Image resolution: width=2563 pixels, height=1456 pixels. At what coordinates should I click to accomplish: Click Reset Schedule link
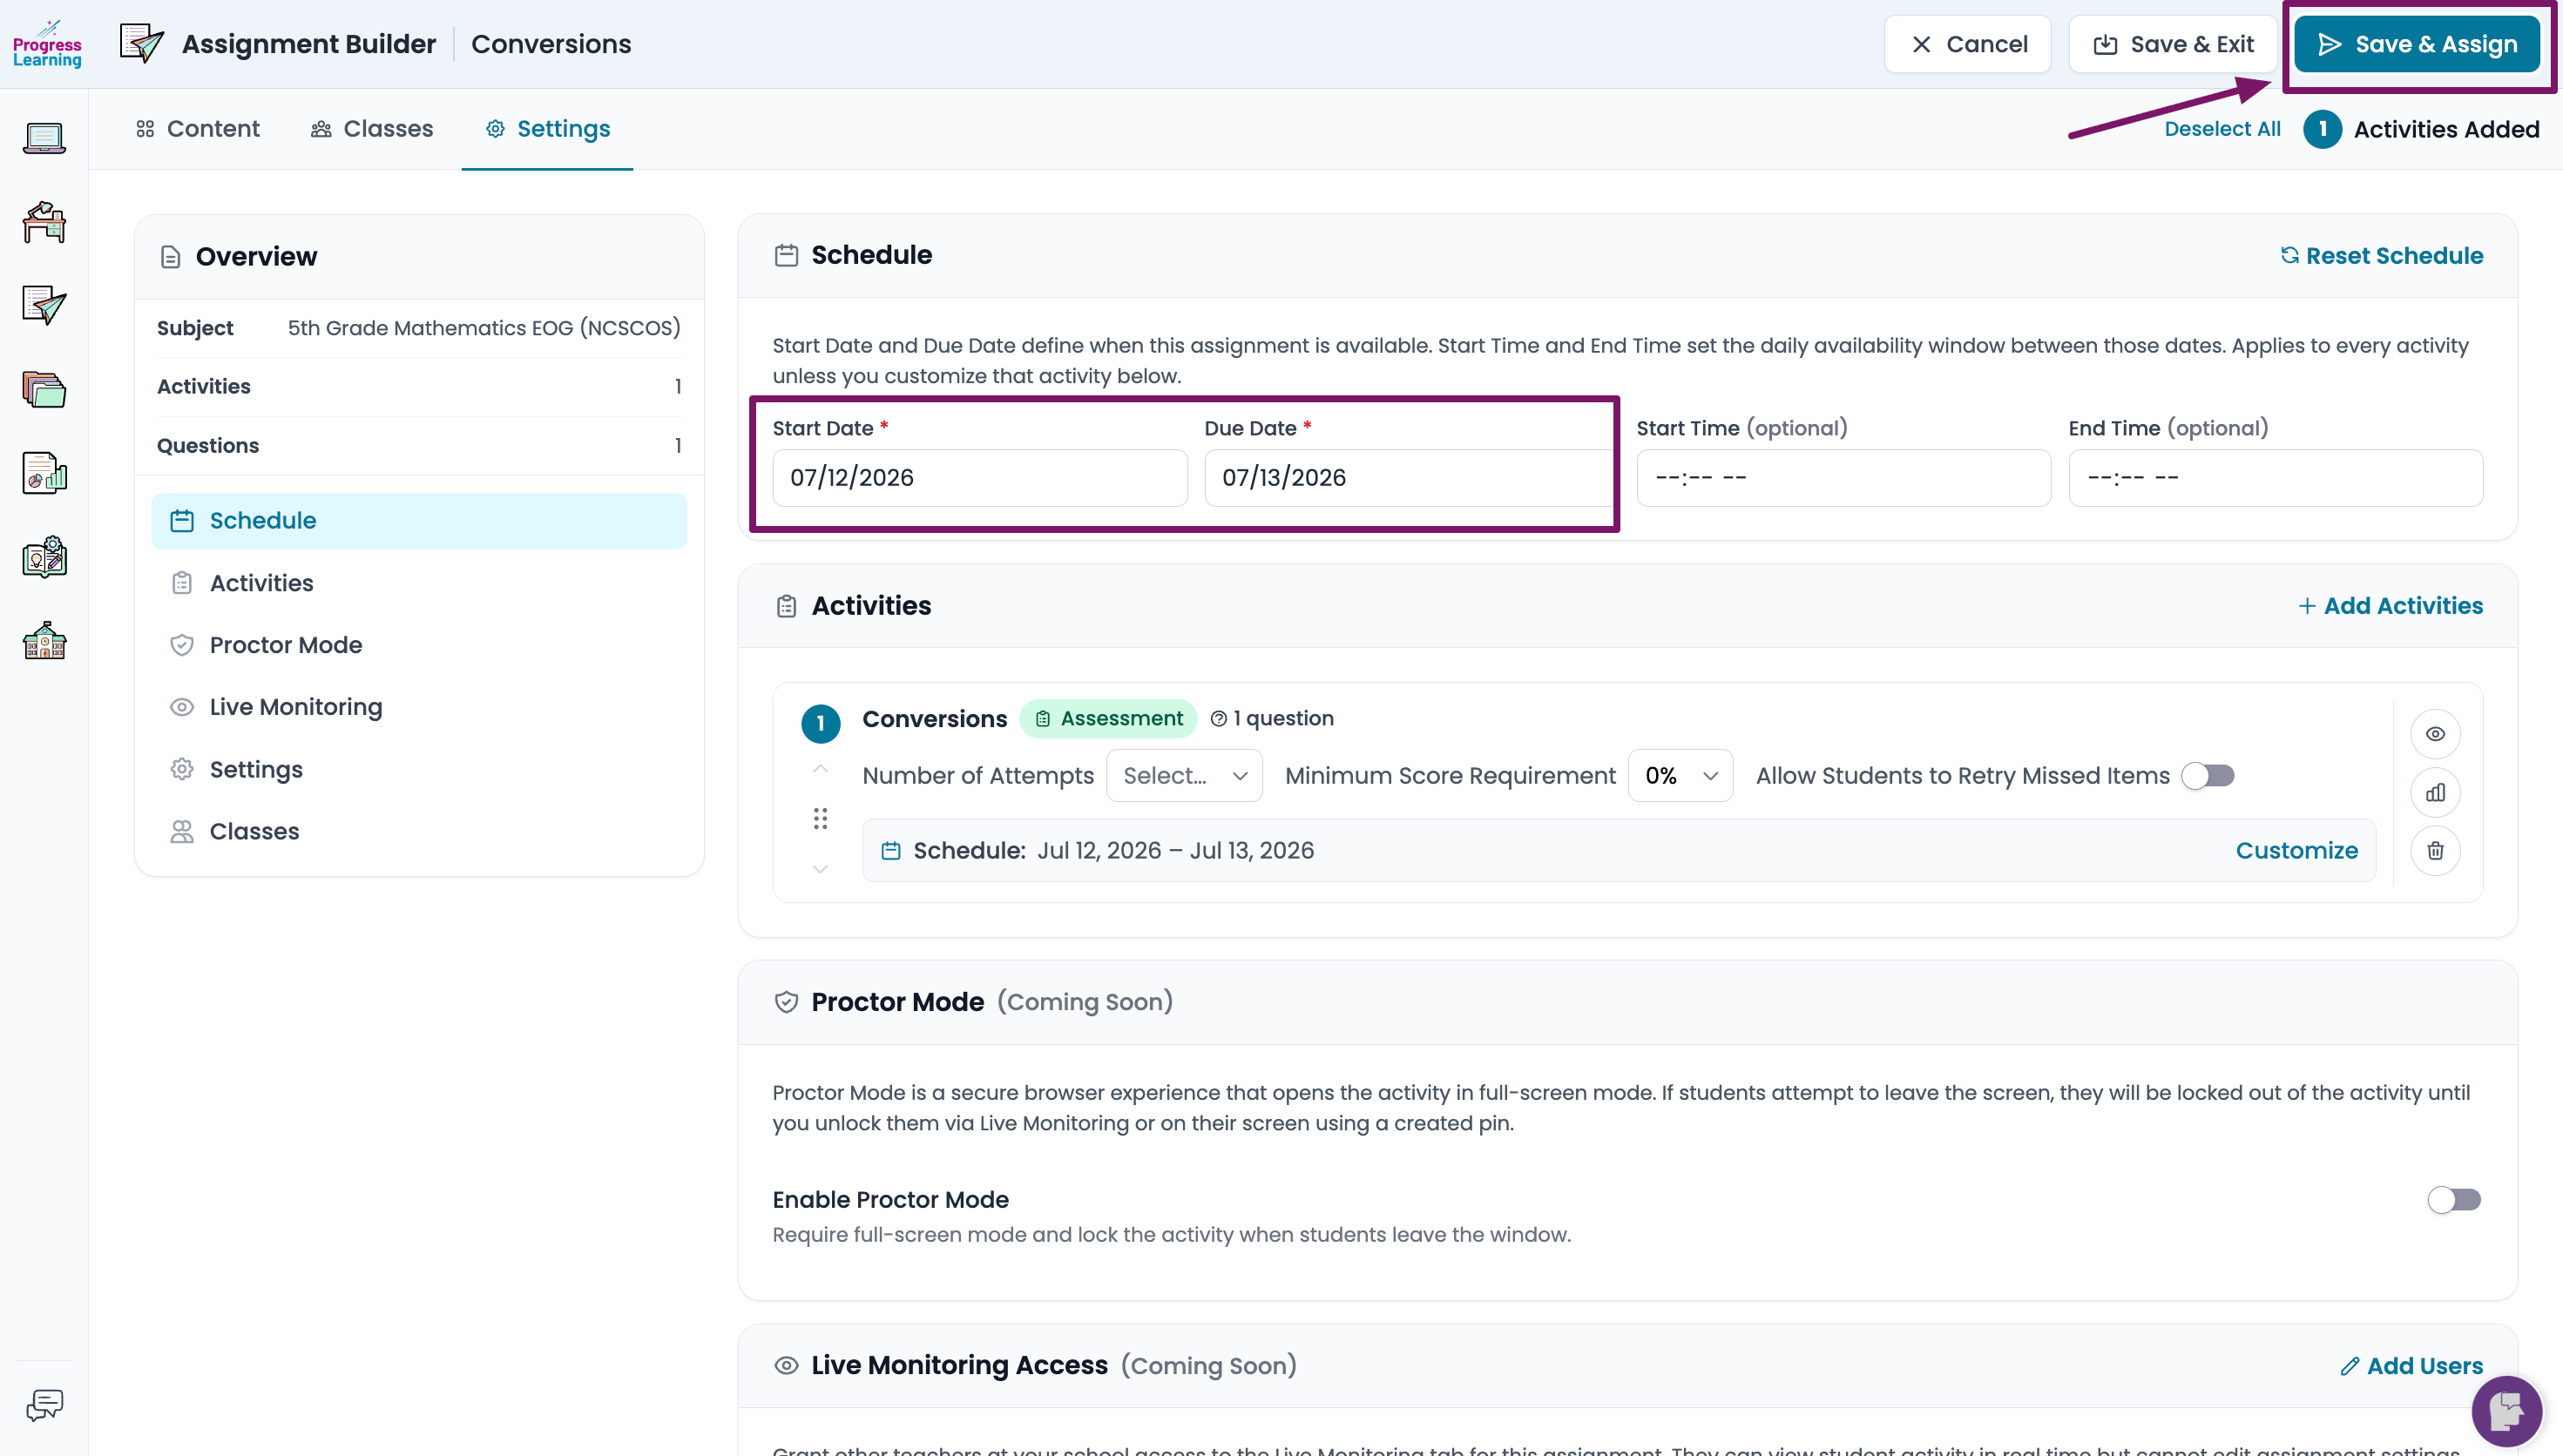click(2382, 256)
